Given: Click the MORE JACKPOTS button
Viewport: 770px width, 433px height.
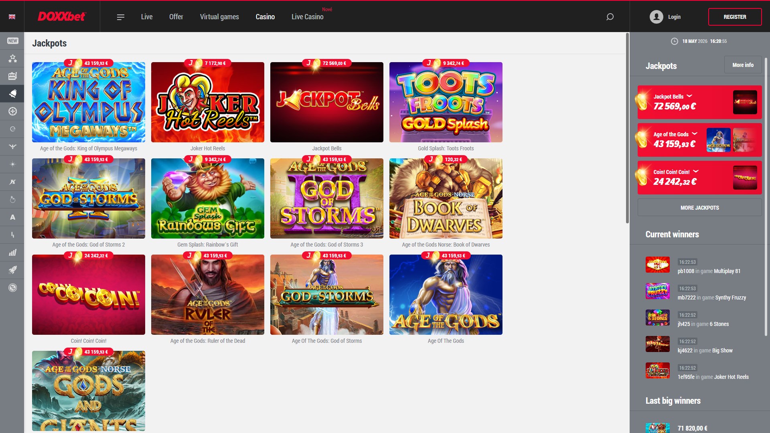Looking at the screenshot, I should coord(699,208).
